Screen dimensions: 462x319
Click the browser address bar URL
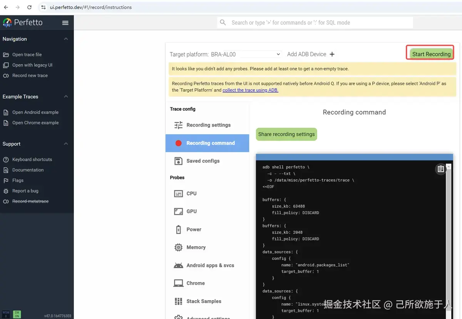(x=91, y=7)
